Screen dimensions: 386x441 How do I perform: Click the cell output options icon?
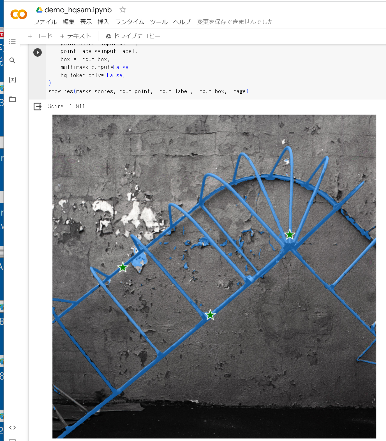click(x=38, y=107)
